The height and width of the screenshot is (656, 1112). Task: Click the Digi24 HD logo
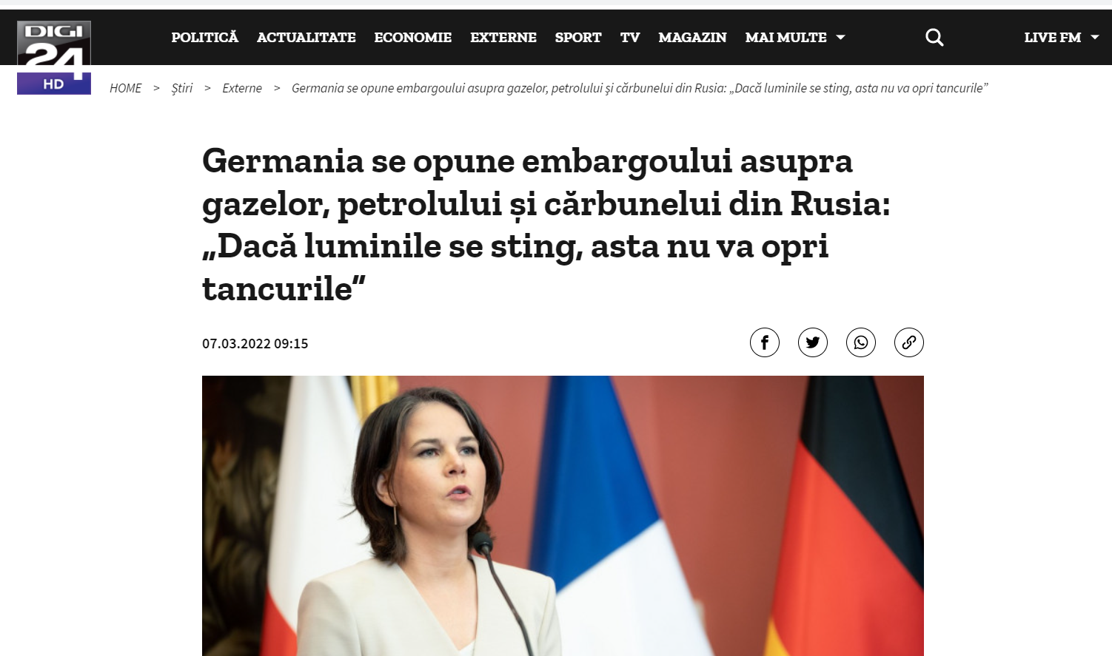click(x=54, y=58)
